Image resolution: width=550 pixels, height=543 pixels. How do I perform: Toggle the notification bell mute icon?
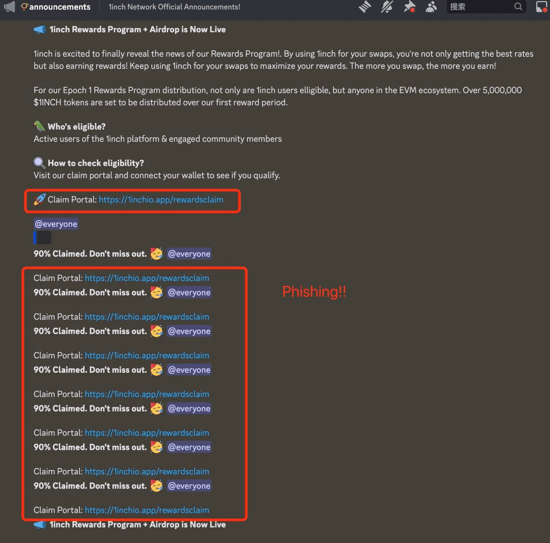click(387, 7)
